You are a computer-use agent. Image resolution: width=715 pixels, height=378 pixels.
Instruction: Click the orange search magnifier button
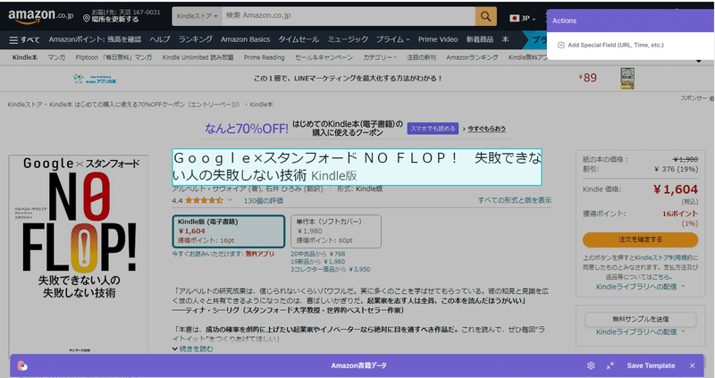pos(485,16)
